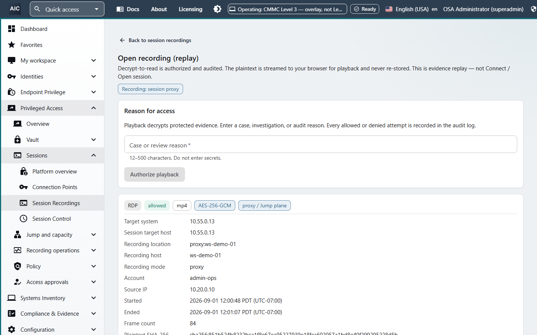Viewport: 537px width, 335px height.
Task: Focus the Case or review reason field
Action: 321,144
